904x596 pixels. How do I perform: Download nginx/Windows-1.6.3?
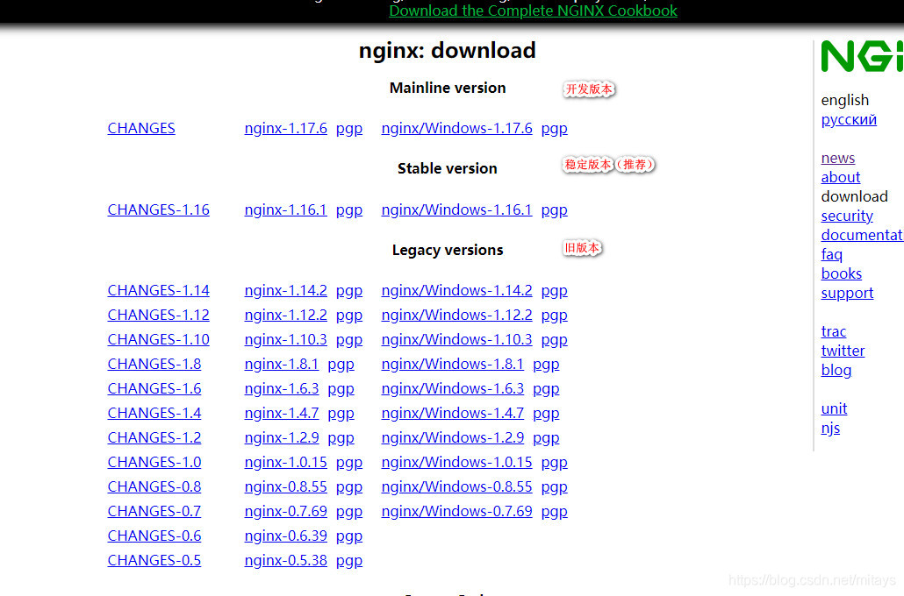click(453, 388)
